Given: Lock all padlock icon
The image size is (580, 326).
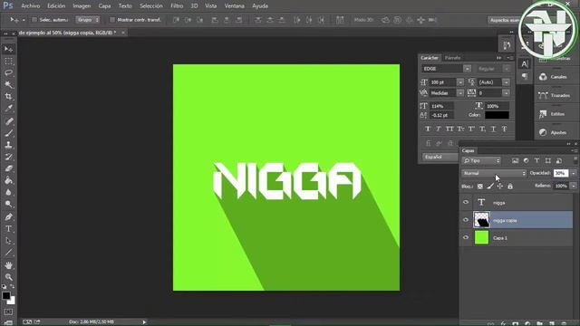Looking at the screenshot, I should pyautogui.click(x=510, y=187).
